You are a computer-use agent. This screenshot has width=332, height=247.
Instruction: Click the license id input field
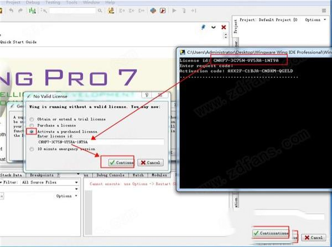[100, 142]
